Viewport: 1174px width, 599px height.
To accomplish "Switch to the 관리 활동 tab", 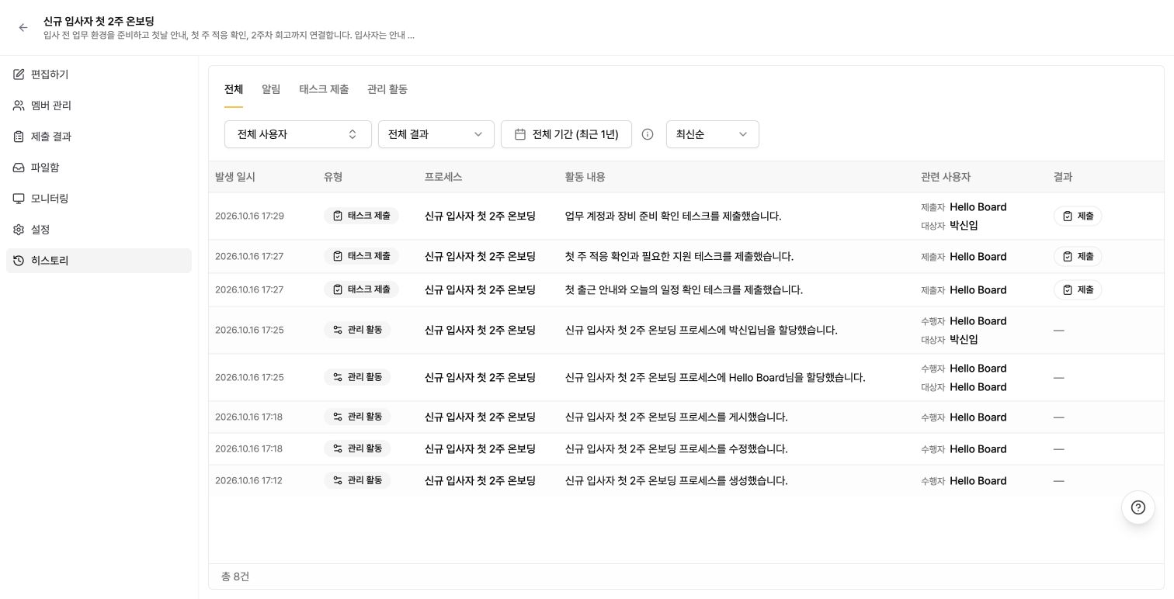I will pos(387,89).
